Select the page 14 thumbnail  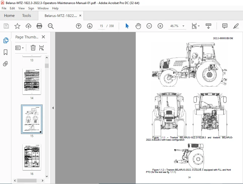pos(32,81)
